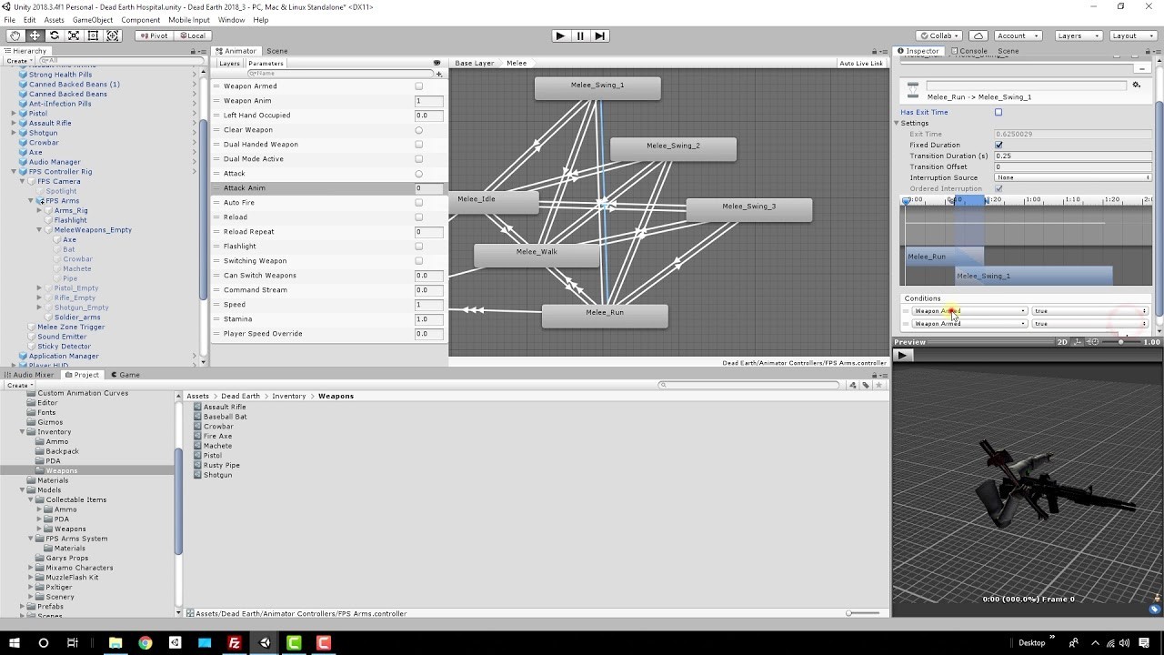Click the Cortana search circle

(43, 642)
